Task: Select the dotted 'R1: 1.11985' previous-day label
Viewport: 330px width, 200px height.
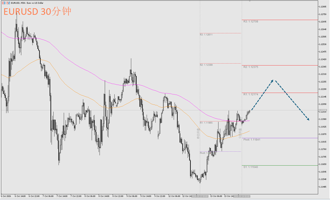Action: point(206,123)
